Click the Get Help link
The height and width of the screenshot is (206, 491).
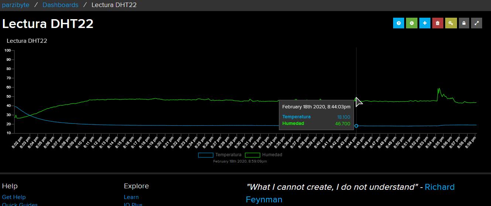14,197
